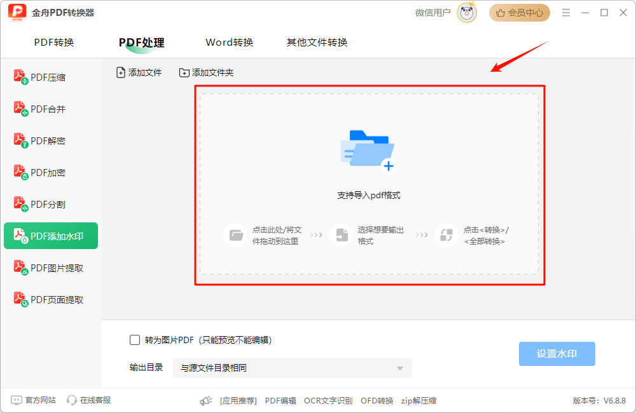The width and height of the screenshot is (636, 413).
Task: Click the 在线客服 headset icon
Action: coord(72,400)
